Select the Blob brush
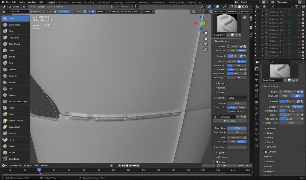Viewport: 306px width, 180px height. tap(16, 63)
